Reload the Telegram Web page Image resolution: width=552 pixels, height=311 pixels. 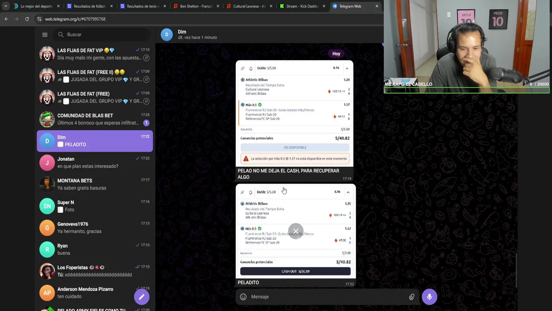pos(27,19)
